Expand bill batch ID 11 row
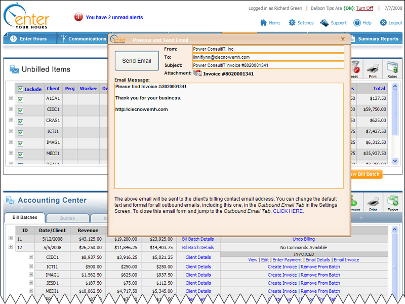 point(11,239)
